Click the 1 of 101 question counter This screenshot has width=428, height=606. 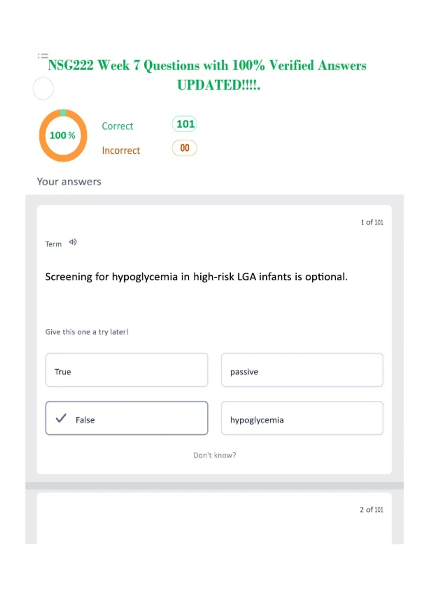tap(372, 222)
